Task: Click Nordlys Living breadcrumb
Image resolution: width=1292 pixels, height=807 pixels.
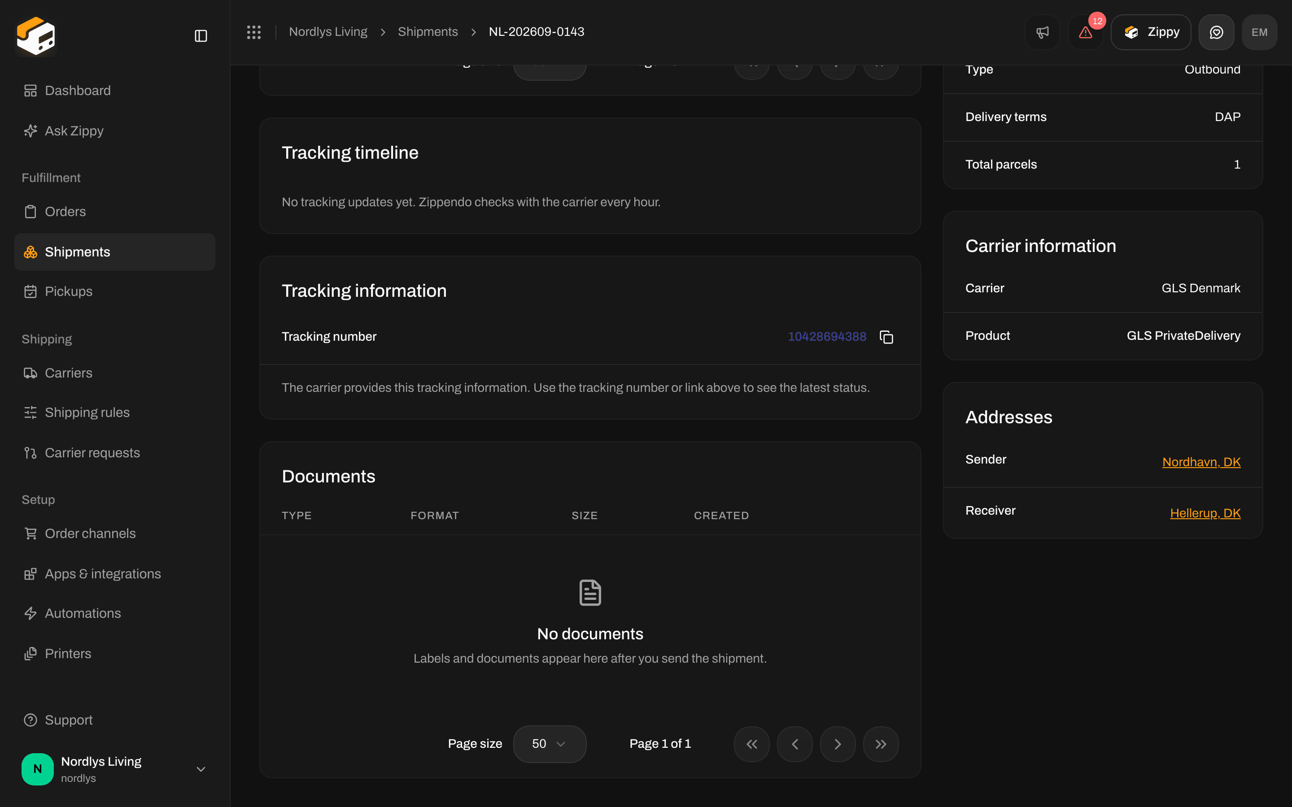Action: 328,32
